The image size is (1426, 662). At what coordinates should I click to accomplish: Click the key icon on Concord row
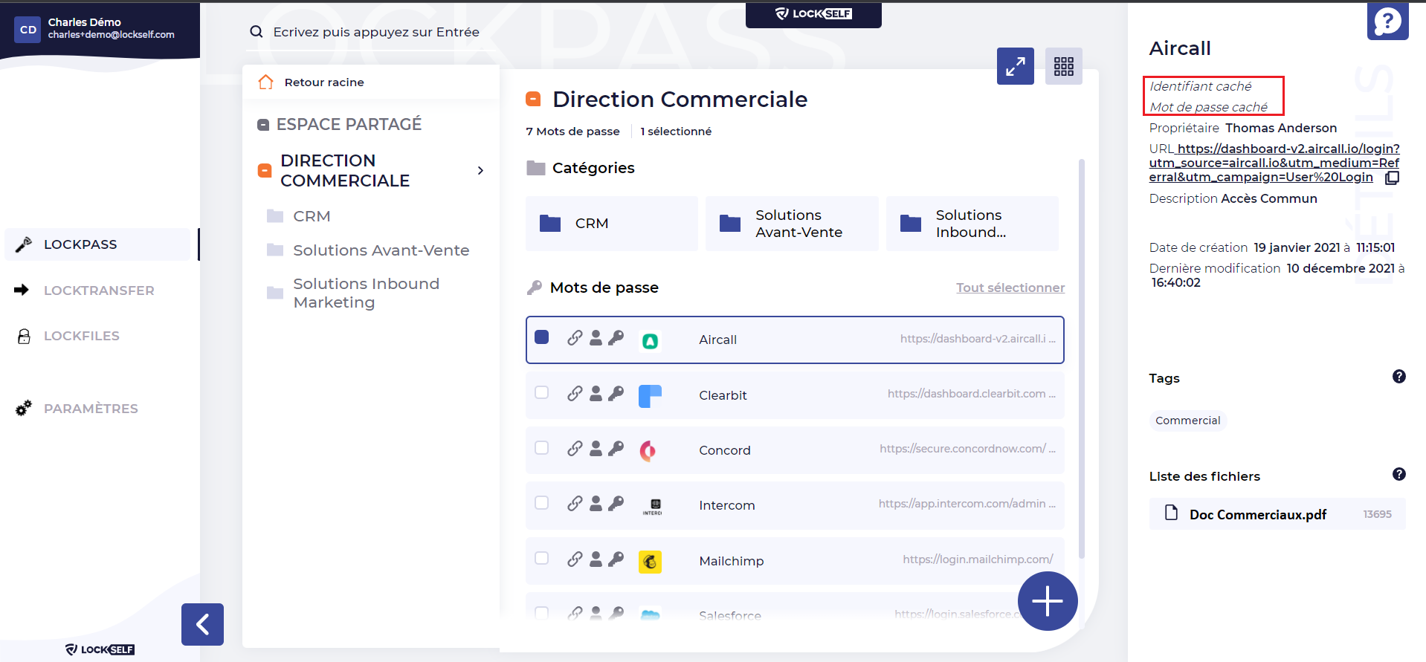point(616,449)
